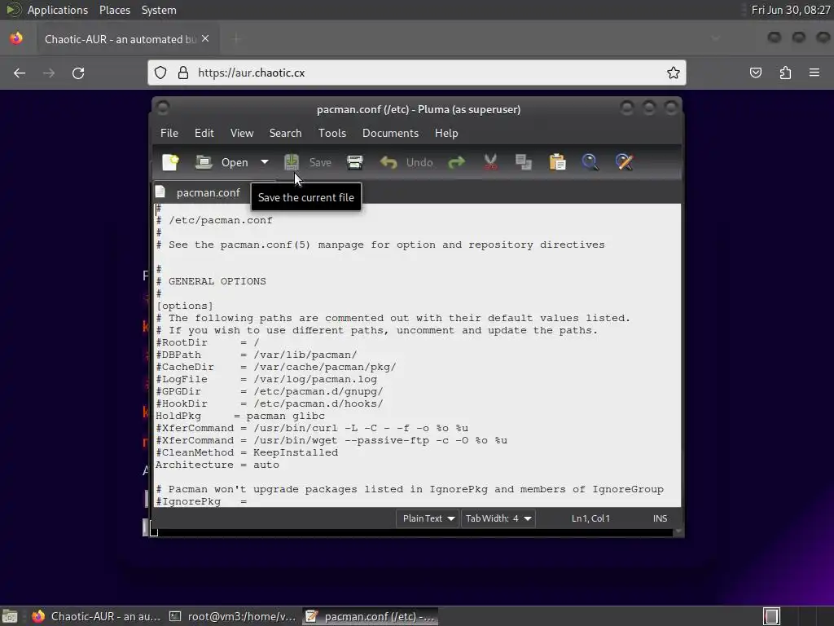Open Pluma Documents menu
The width and height of the screenshot is (834, 626).
pos(390,133)
